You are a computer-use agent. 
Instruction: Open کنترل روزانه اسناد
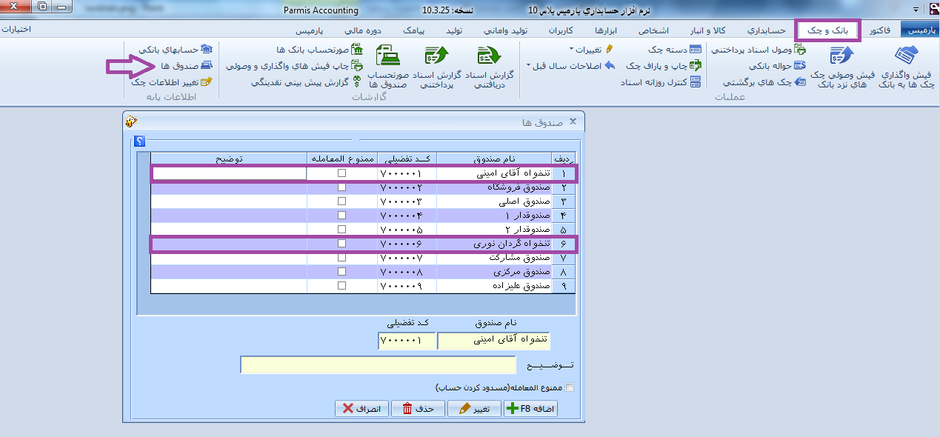click(x=661, y=82)
